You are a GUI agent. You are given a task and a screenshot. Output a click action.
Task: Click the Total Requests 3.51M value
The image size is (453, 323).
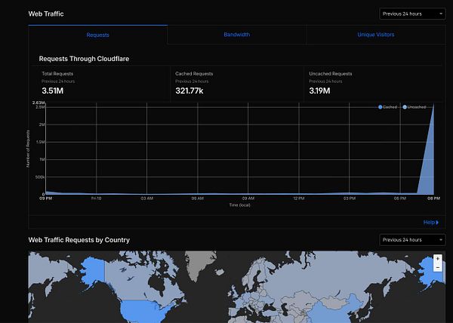(53, 91)
